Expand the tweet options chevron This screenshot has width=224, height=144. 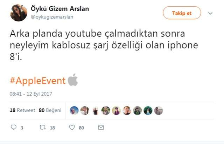210,13
